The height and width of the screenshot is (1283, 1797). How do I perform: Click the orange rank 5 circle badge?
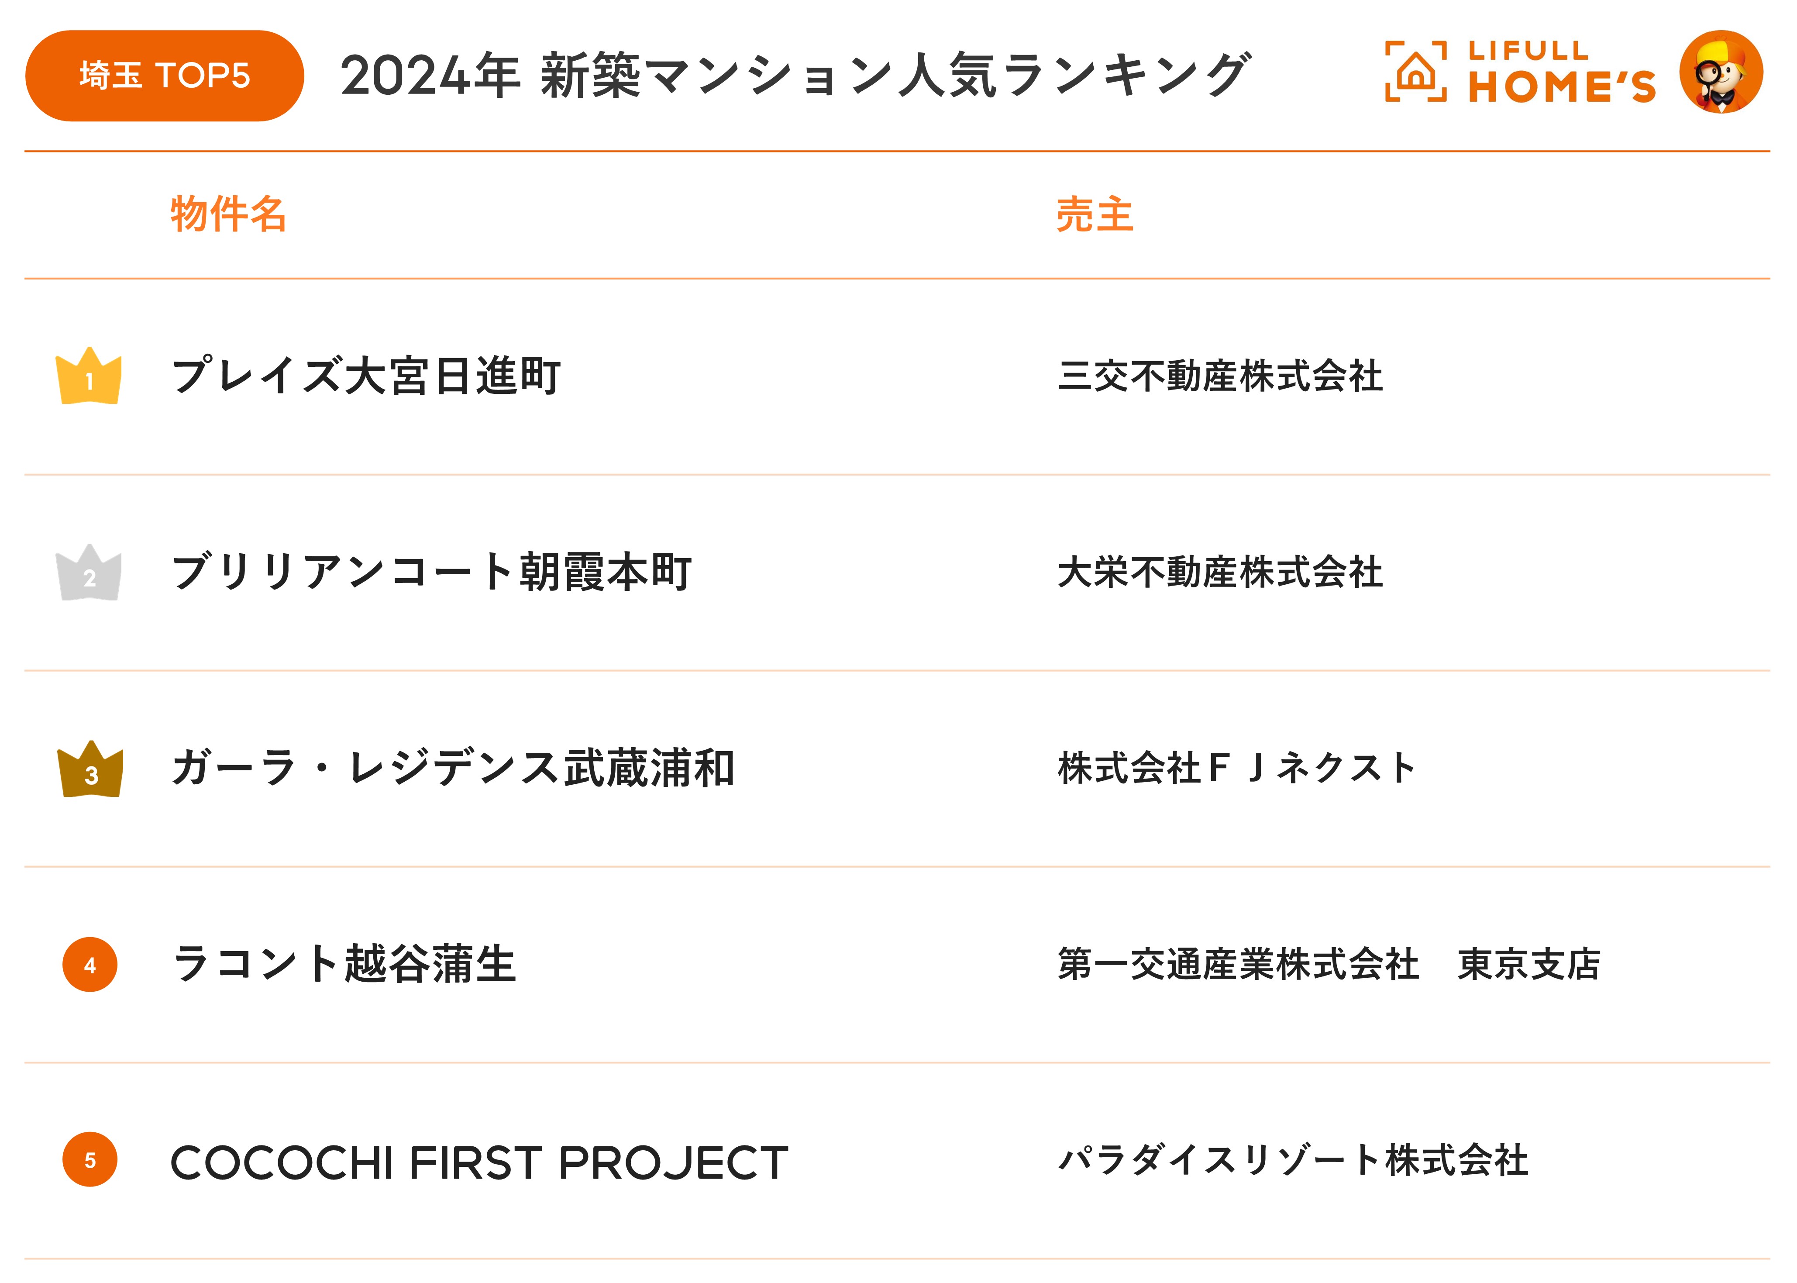pos(90,1160)
